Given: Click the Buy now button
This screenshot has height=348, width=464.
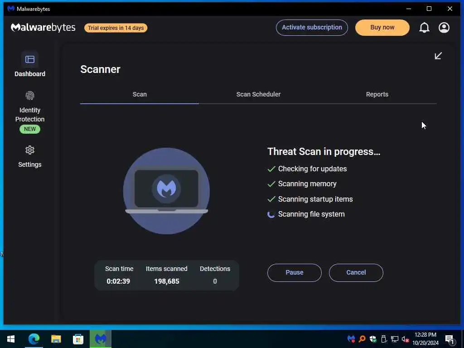Looking at the screenshot, I should click(x=382, y=28).
